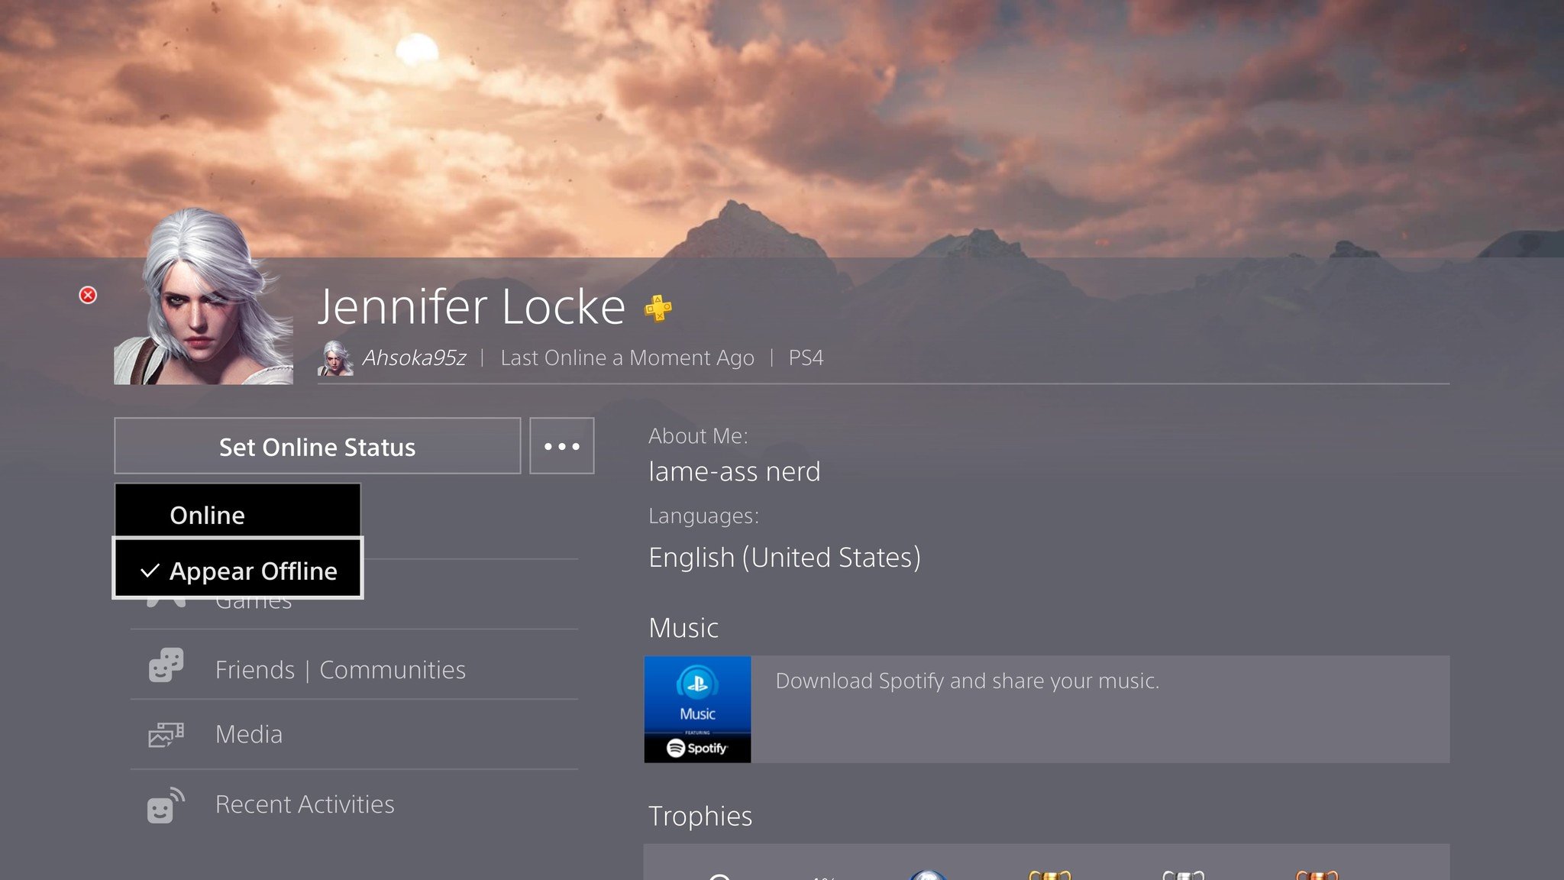This screenshot has height=880, width=1564.
Task: Click the Ahsoka95z username text
Action: pyautogui.click(x=414, y=357)
